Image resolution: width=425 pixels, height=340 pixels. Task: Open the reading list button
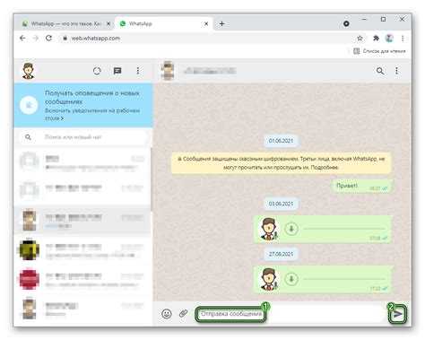pyautogui.click(x=380, y=51)
